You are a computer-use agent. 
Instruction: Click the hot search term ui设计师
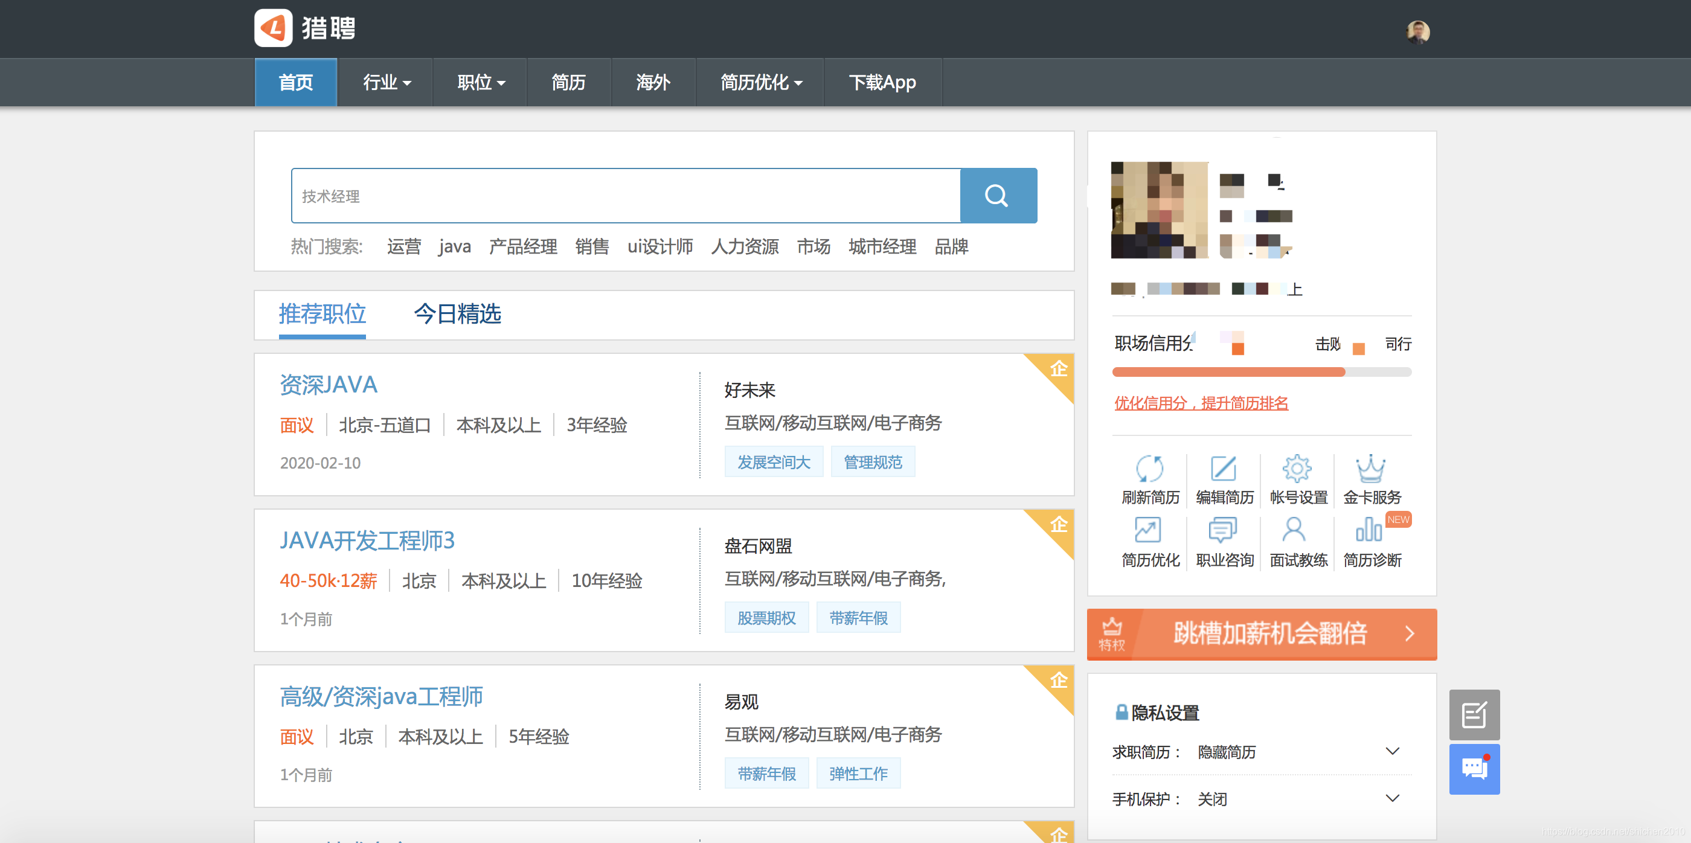point(659,247)
